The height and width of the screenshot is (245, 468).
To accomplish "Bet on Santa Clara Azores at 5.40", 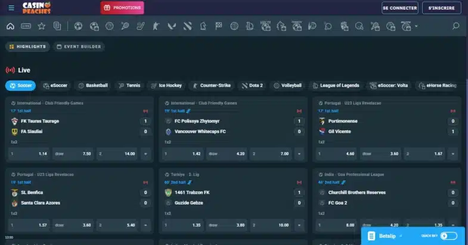I will 117,225.
